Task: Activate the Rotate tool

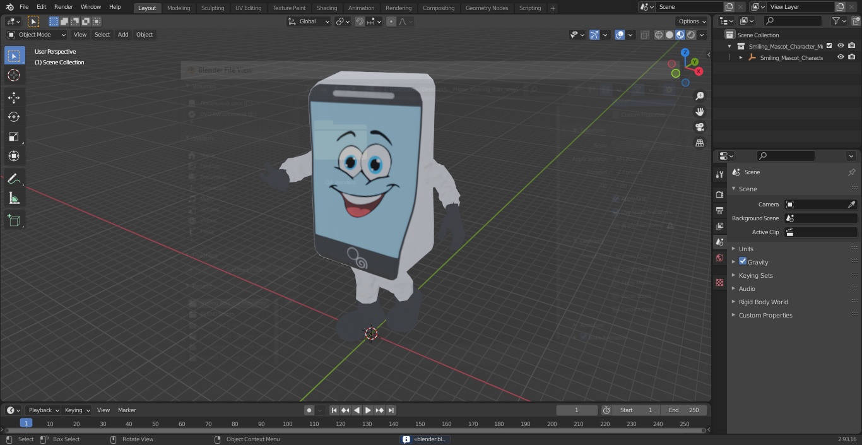Action: (x=14, y=117)
